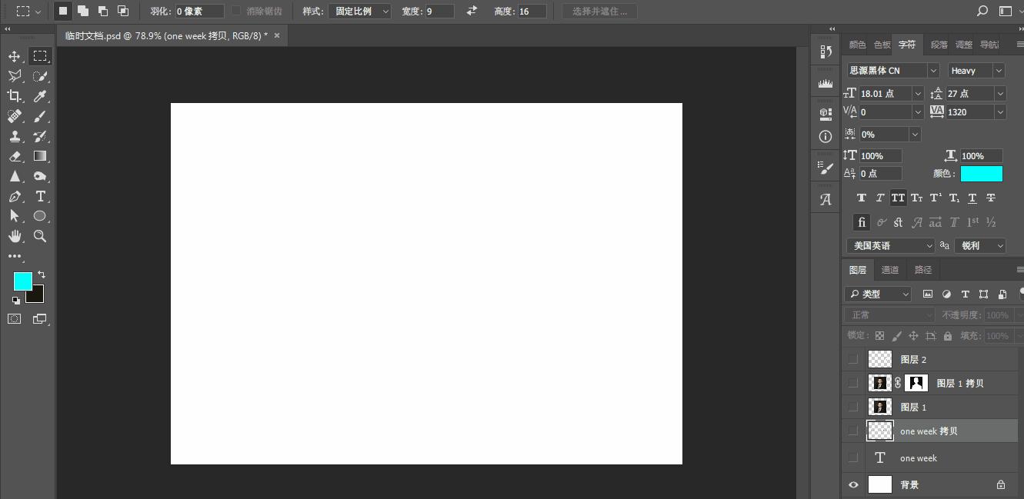The width and height of the screenshot is (1024, 499).
Task: Open the tracking 1320 dropdown
Action: [x=1000, y=111]
